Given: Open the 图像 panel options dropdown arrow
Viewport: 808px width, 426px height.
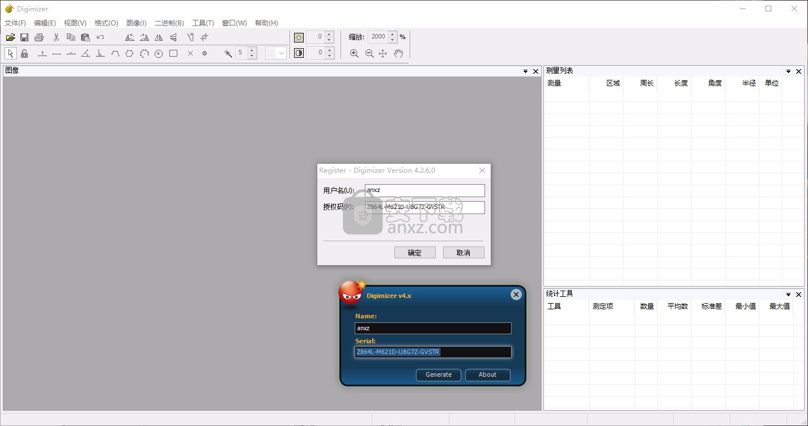Looking at the screenshot, I should (525, 71).
